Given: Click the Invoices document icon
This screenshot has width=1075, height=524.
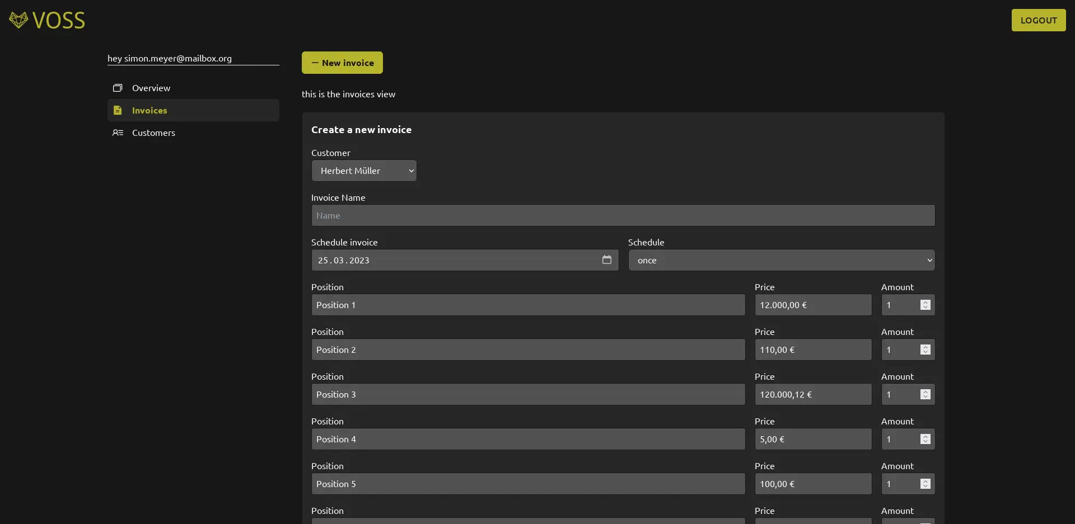Looking at the screenshot, I should [118, 110].
